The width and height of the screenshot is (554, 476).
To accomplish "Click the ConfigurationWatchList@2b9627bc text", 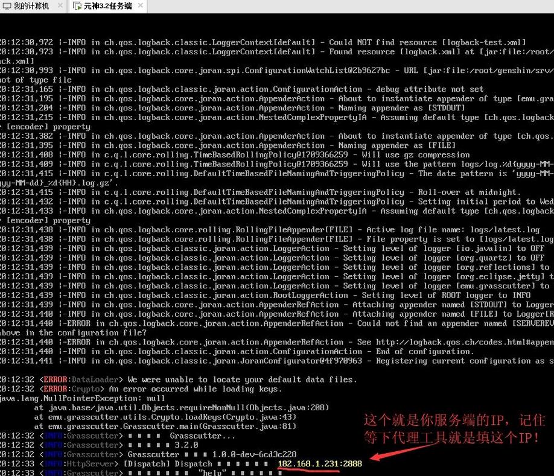I will (317, 71).
